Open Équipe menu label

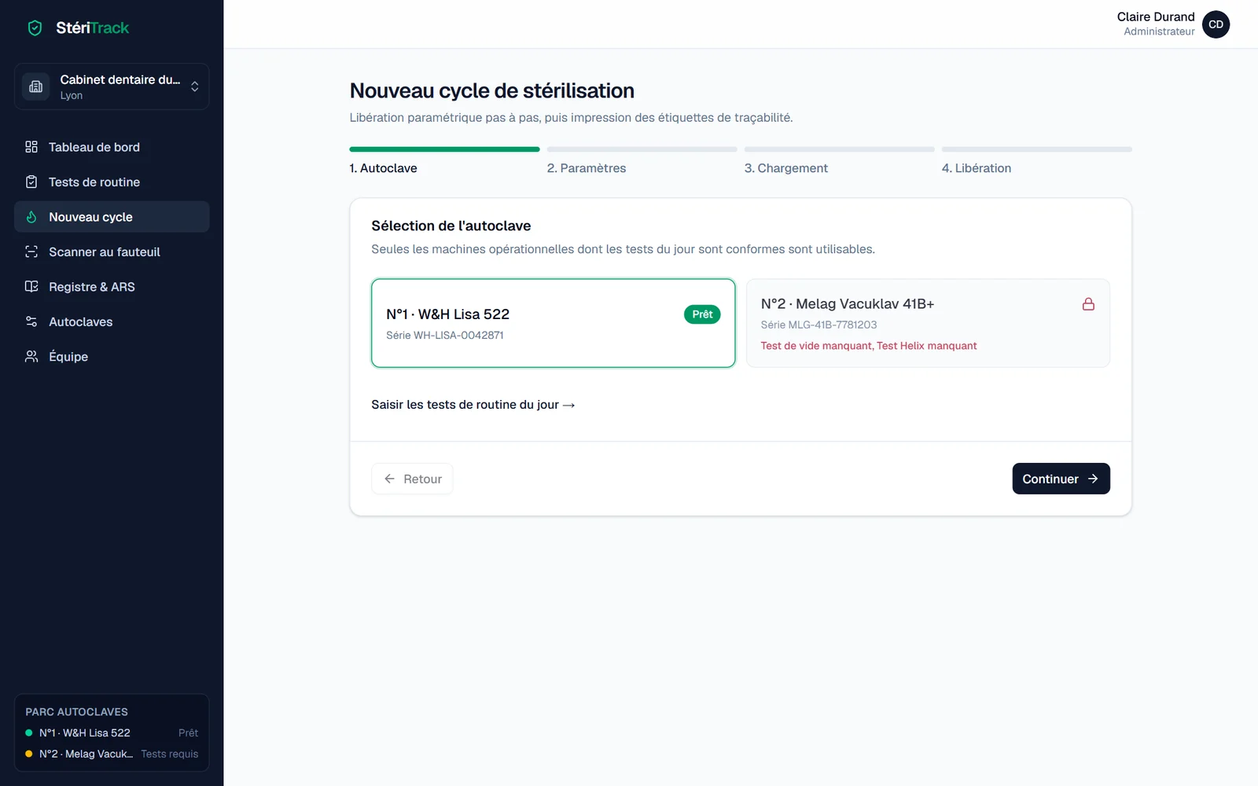click(x=68, y=357)
